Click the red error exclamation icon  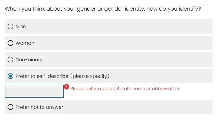click(x=67, y=87)
